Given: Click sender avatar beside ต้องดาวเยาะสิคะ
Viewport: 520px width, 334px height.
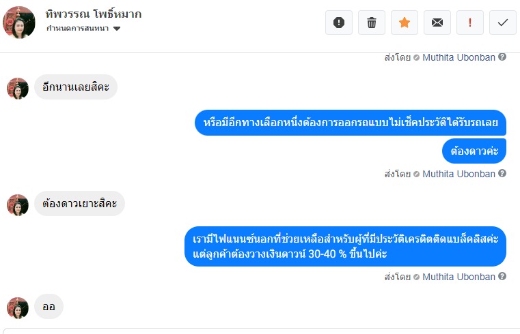Looking at the screenshot, I should 18,205.
